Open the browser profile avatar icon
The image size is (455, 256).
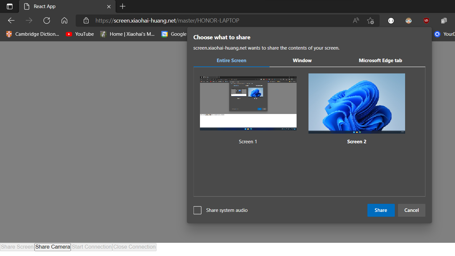point(408,20)
